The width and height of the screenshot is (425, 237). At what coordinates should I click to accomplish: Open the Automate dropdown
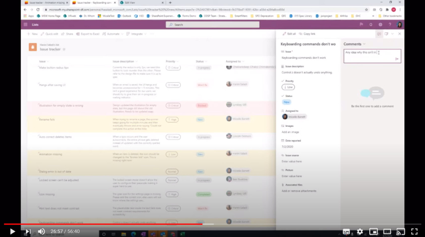point(113,34)
